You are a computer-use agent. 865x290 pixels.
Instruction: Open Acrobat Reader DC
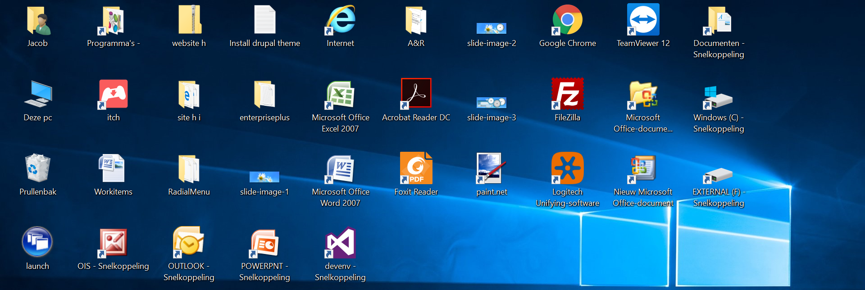point(416,94)
